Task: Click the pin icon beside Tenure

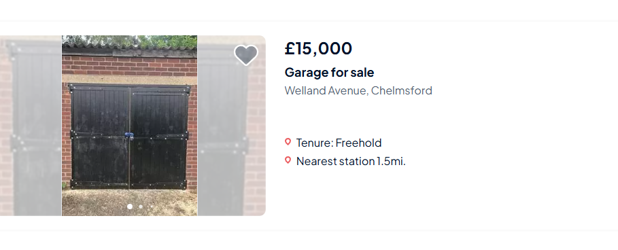Action: tap(288, 142)
